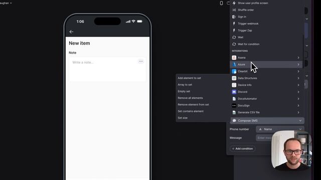Expand the Asana submenu arrow
This screenshot has width=321, height=180.
(x=298, y=58)
